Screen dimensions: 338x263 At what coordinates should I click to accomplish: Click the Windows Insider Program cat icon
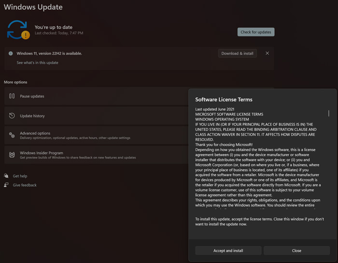pos(12,155)
